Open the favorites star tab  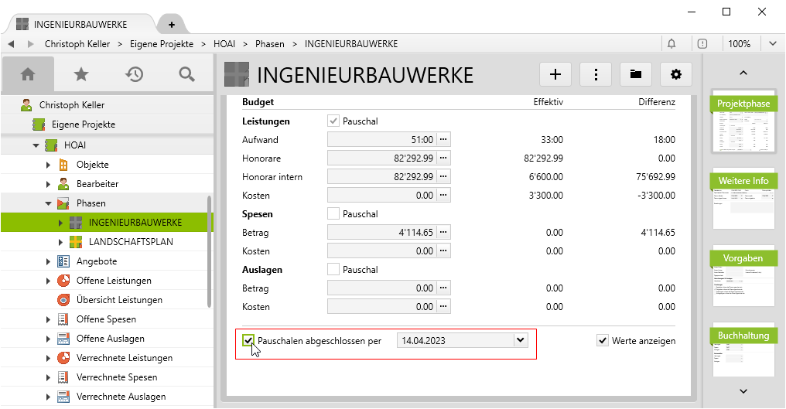click(x=80, y=74)
